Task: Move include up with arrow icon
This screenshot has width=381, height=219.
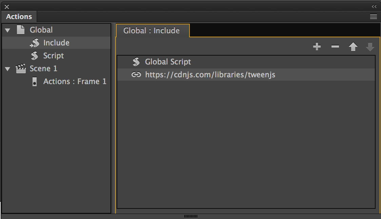Action: click(x=353, y=46)
